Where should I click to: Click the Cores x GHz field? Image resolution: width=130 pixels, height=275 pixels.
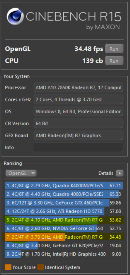point(78,99)
